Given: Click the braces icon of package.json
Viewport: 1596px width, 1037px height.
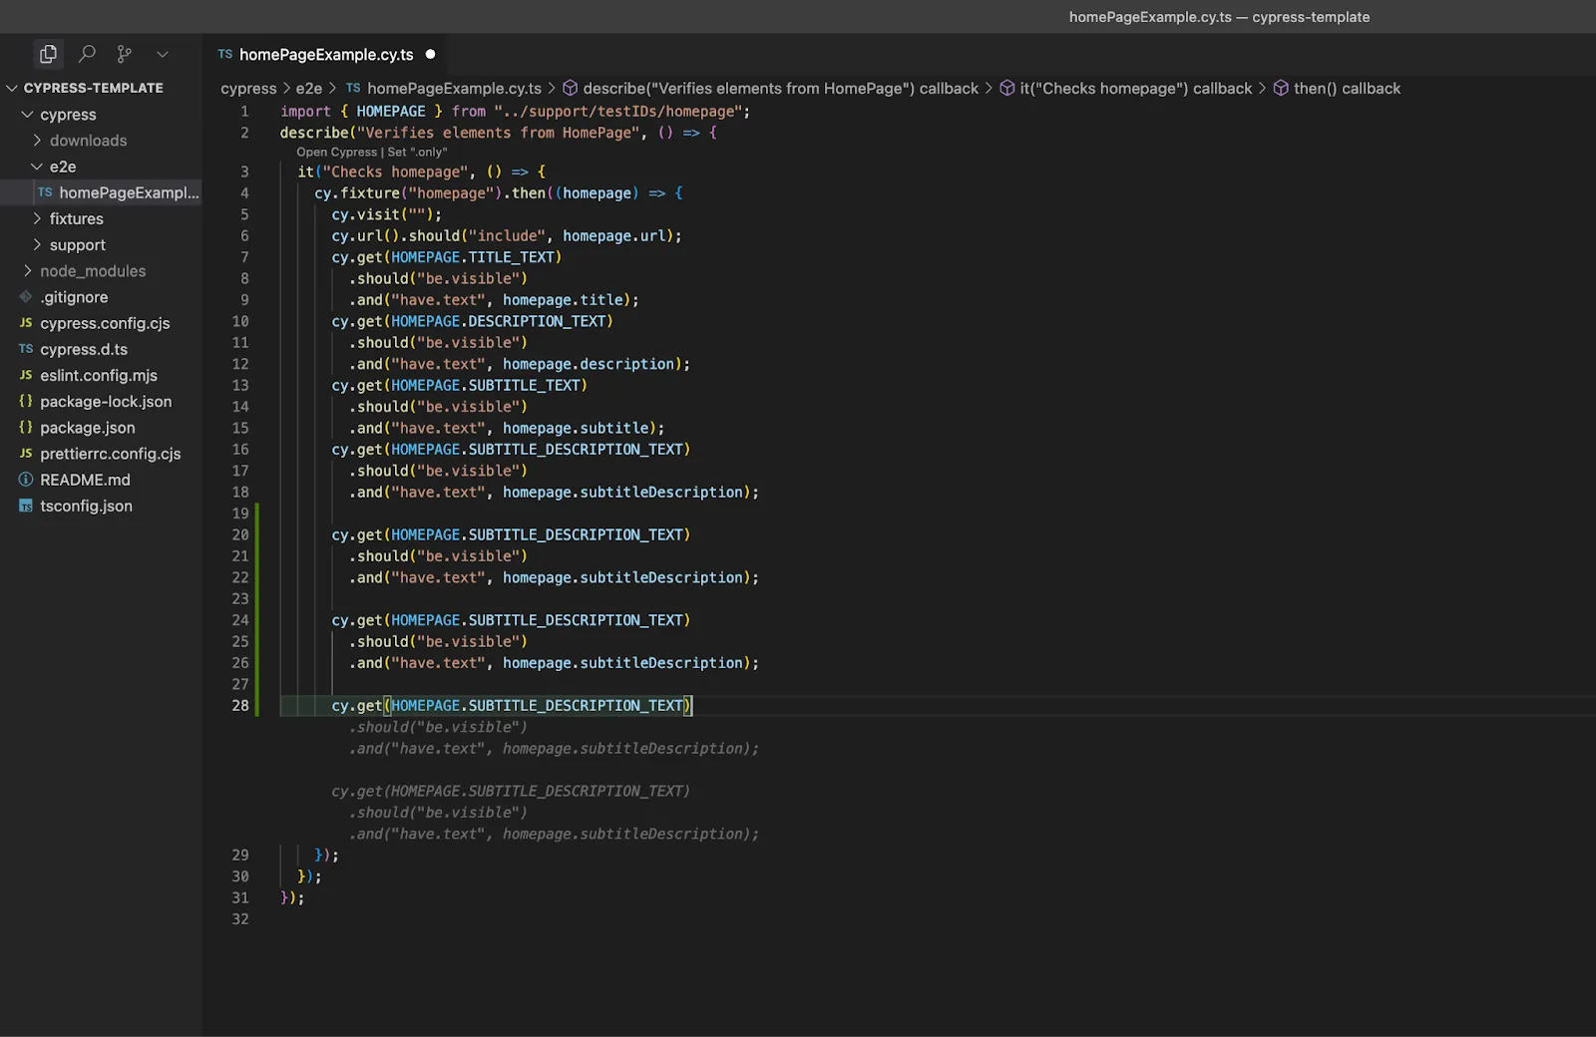Looking at the screenshot, I should (26, 427).
